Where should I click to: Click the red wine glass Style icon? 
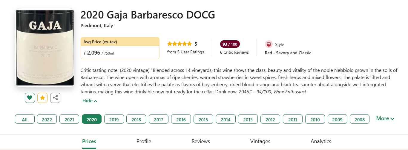tap(269, 44)
